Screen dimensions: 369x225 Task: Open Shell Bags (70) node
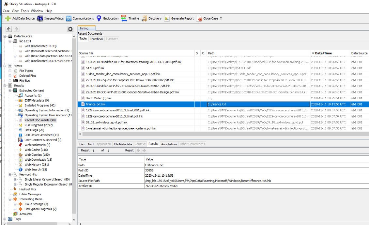pyautogui.click(x=34, y=130)
